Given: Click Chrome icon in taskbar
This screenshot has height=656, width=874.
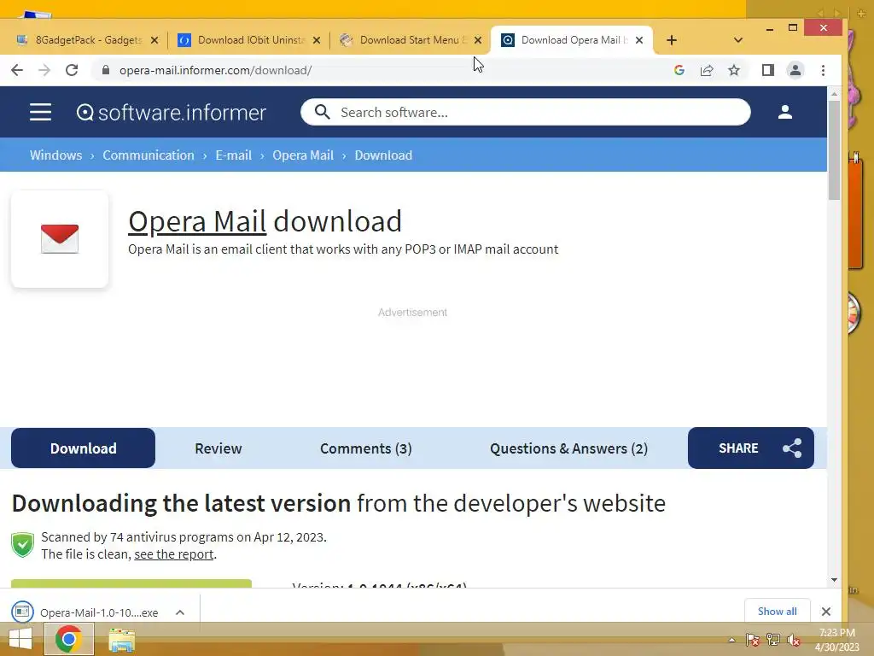Looking at the screenshot, I should coord(68,639).
